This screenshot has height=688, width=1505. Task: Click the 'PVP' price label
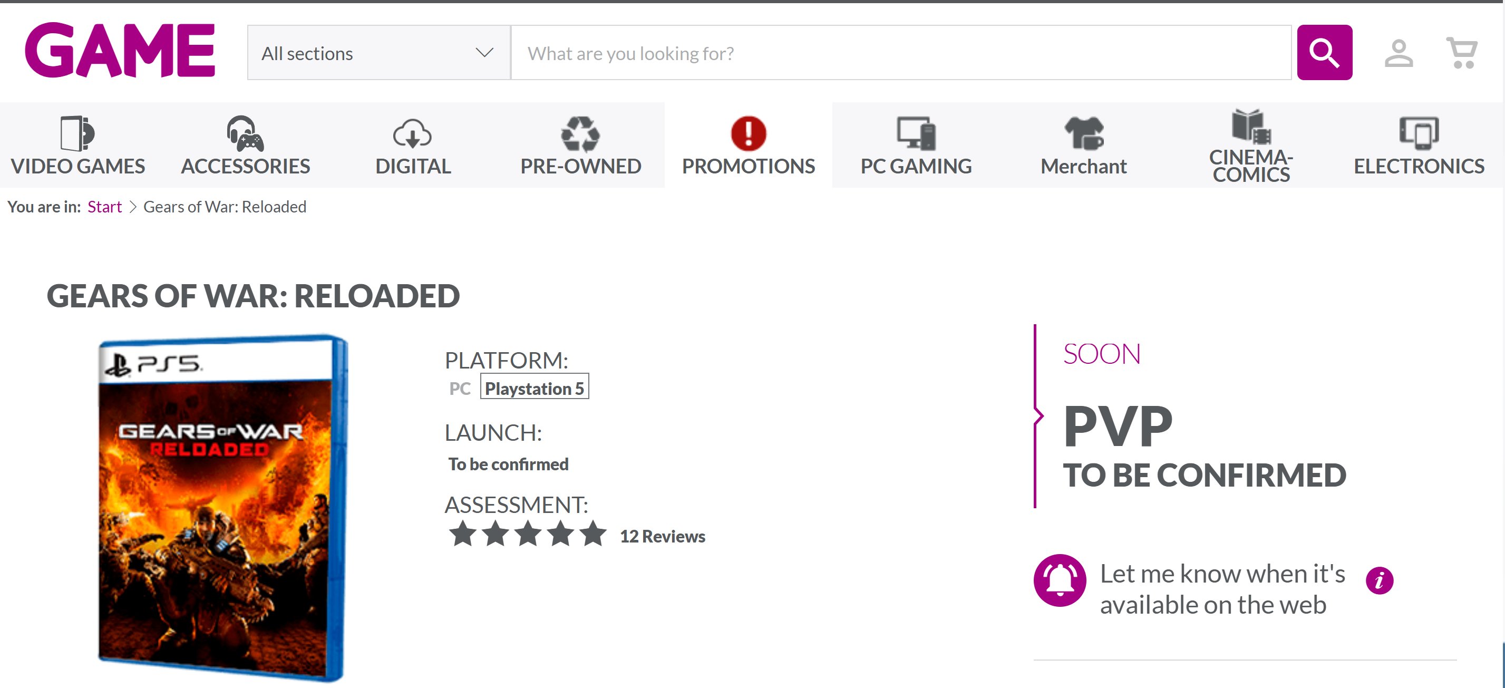pyautogui.click(x=1118, y=425)
